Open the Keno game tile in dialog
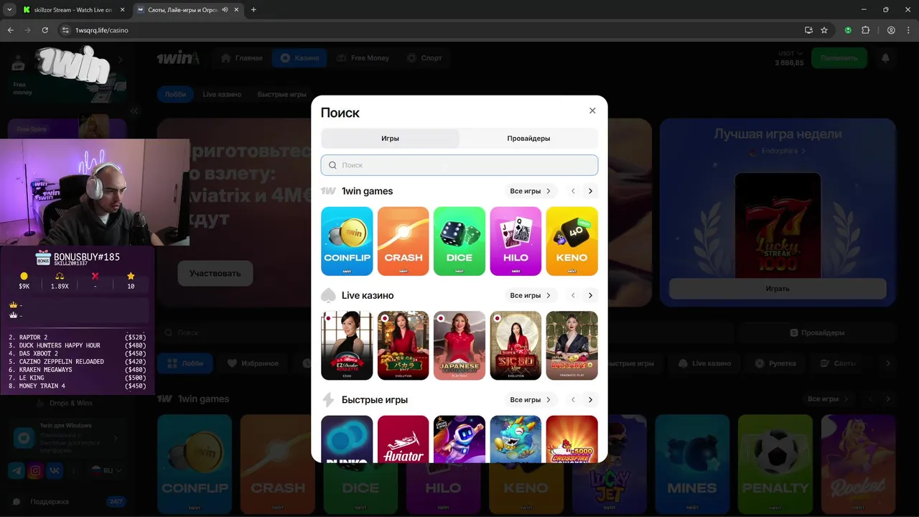Image resolution: width=919 pixels, height=517 pixels. 572,241
